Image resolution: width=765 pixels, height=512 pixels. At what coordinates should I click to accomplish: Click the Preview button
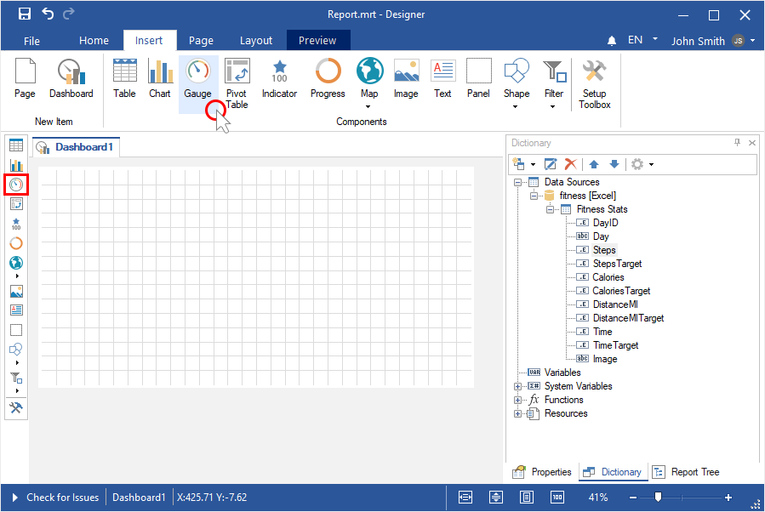coord(317,40)
